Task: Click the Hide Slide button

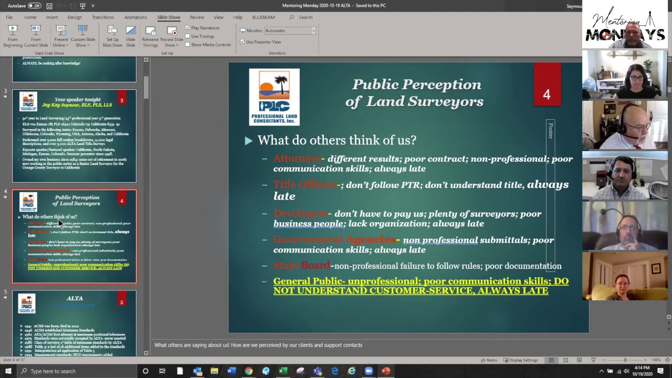Action: click(x=131, y=36)
